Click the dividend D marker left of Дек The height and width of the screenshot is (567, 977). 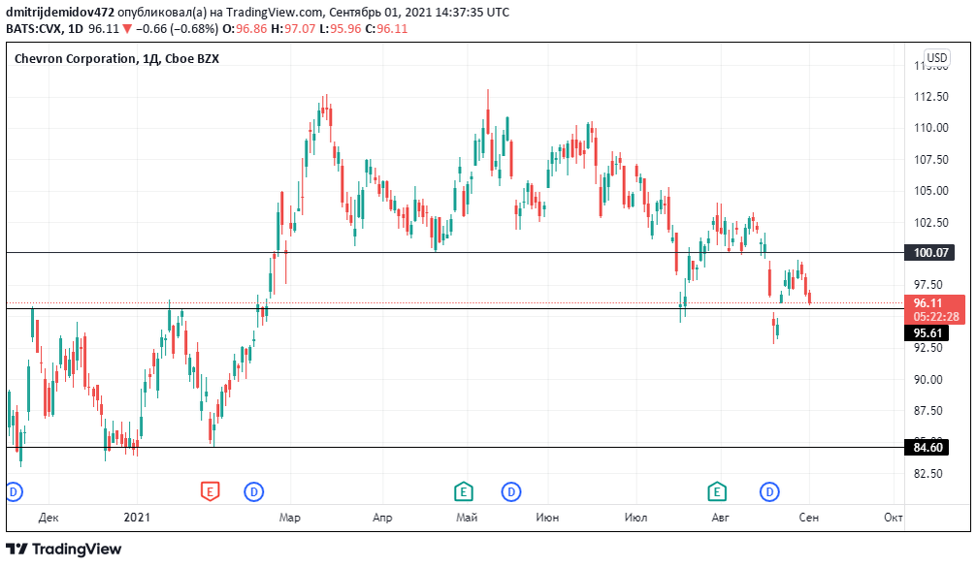[x=15, y=491]
